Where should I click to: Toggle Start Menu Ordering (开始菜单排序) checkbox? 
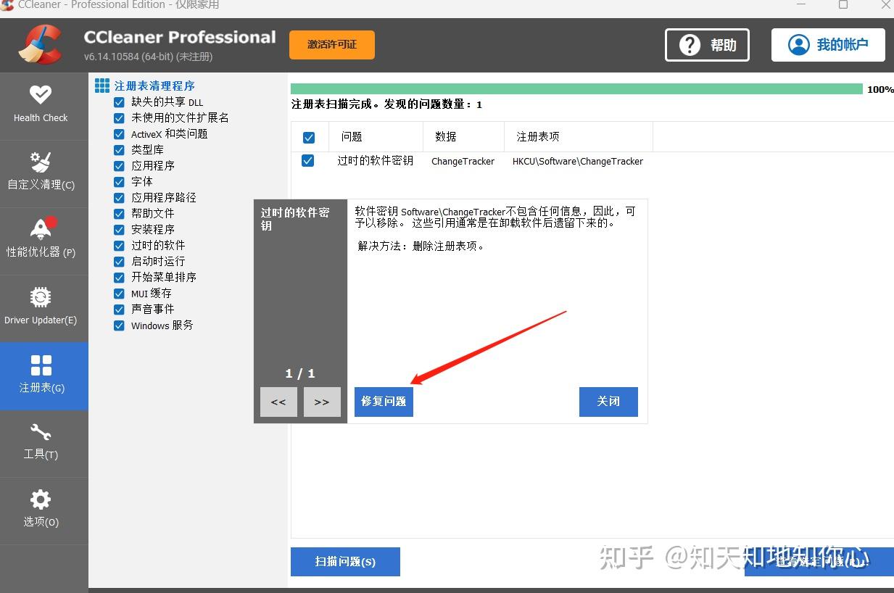click(x=119, y=278)
